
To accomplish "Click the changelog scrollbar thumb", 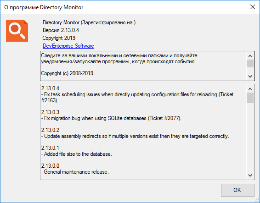I will pyautogui.click(x=250, y=98).
